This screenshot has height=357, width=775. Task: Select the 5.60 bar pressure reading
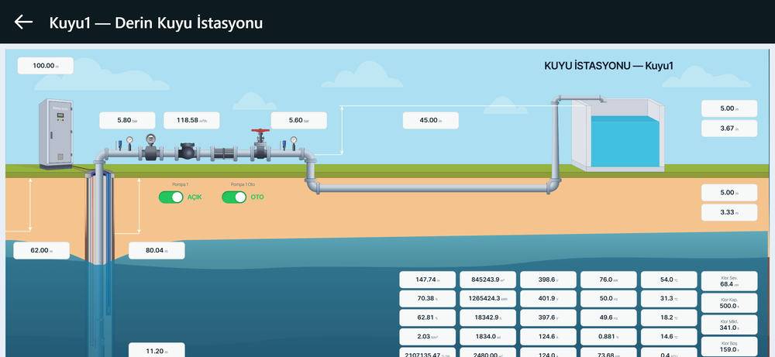[298, 121]
